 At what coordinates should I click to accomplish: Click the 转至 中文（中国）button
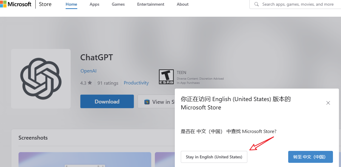coord(310,157)
